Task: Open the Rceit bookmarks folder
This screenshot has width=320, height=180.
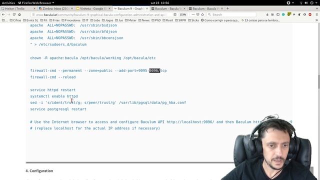Action: click(168, 20)
